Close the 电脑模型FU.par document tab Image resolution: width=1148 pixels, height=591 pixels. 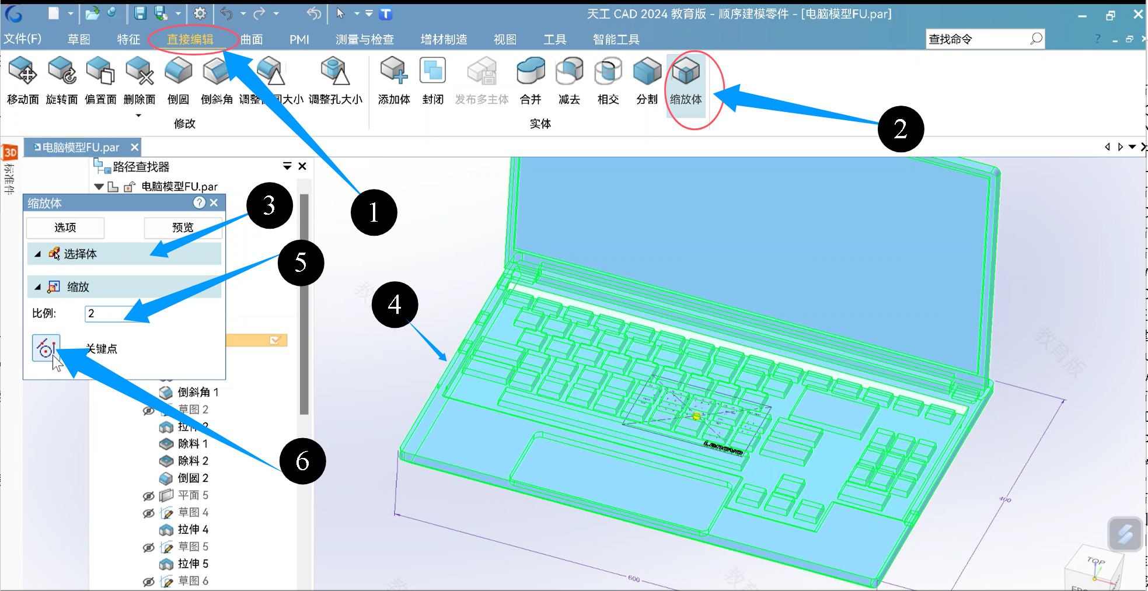tap(135, 147)
